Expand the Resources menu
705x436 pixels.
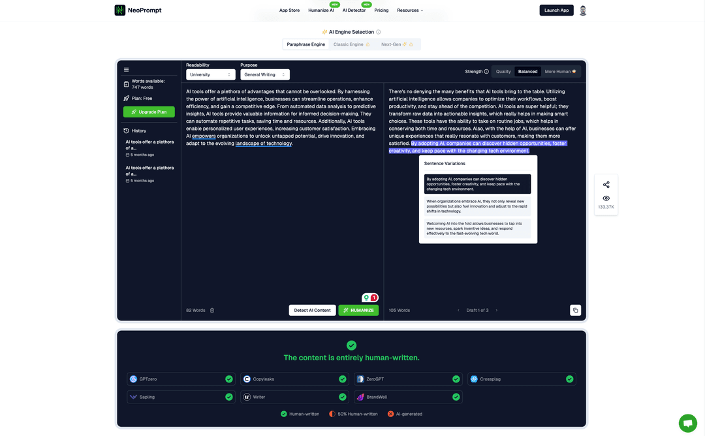point(410,10)
